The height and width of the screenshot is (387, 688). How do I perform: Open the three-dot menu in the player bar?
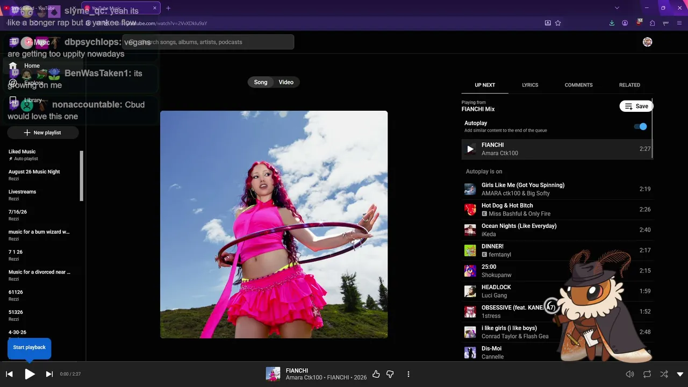408,374
